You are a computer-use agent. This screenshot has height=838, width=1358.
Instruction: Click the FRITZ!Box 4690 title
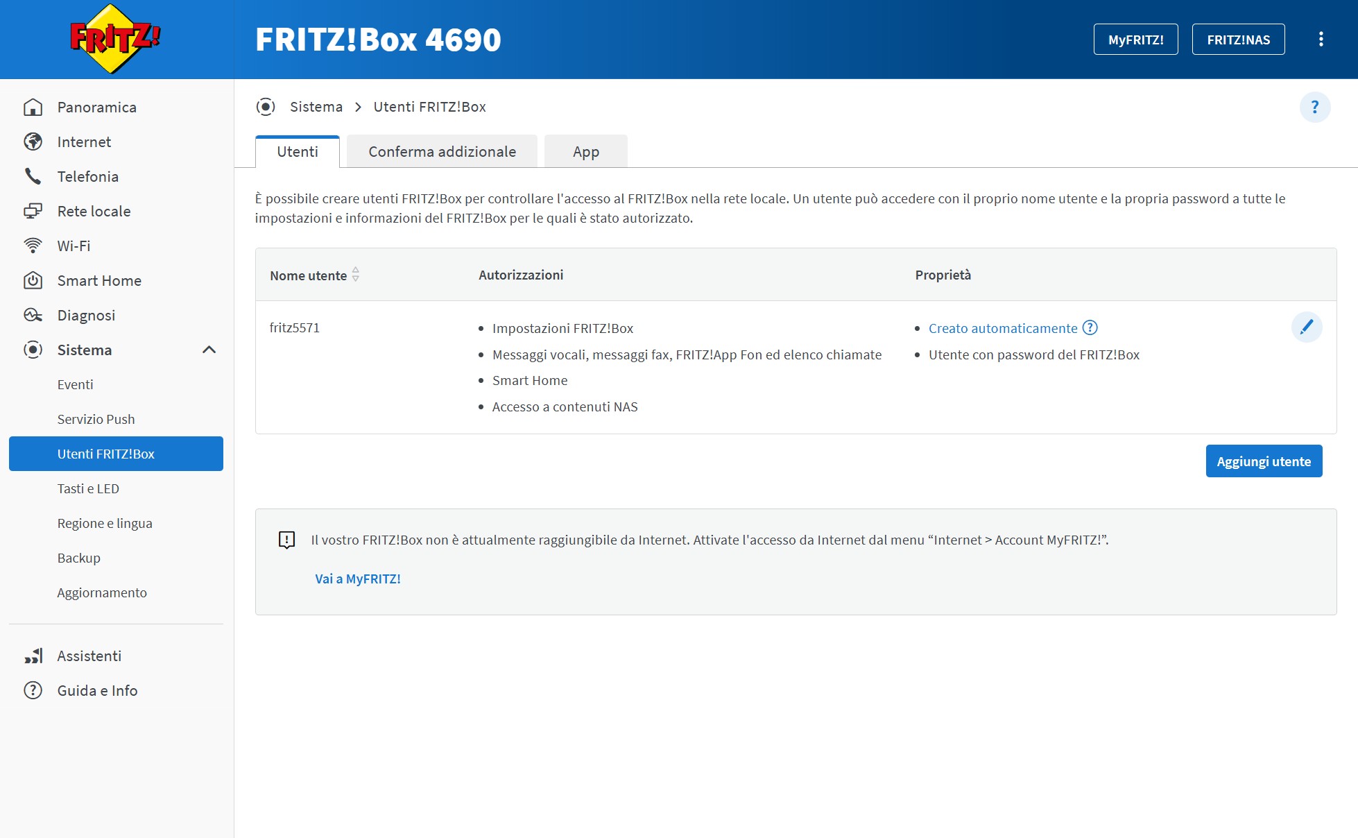tap(378, 40)
